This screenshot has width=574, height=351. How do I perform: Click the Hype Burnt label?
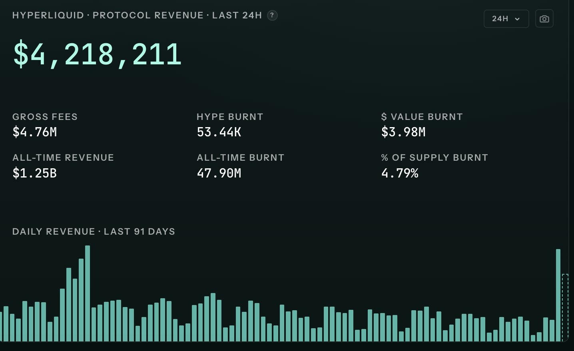[x=230, y=117]
